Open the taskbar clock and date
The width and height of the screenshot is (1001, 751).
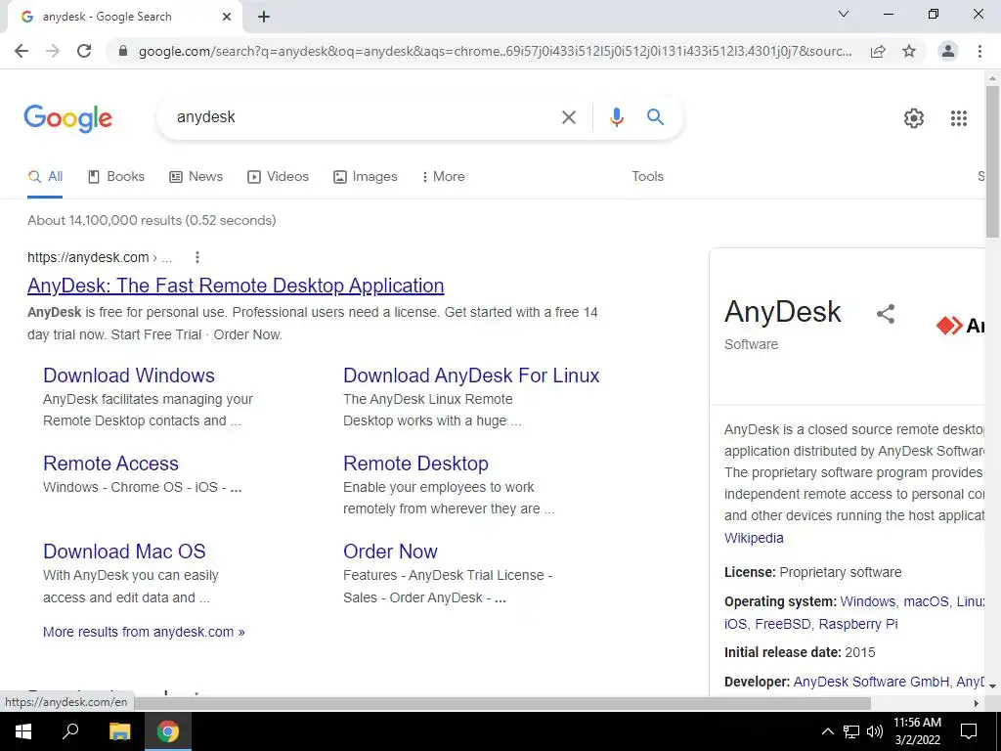[917, 731]
